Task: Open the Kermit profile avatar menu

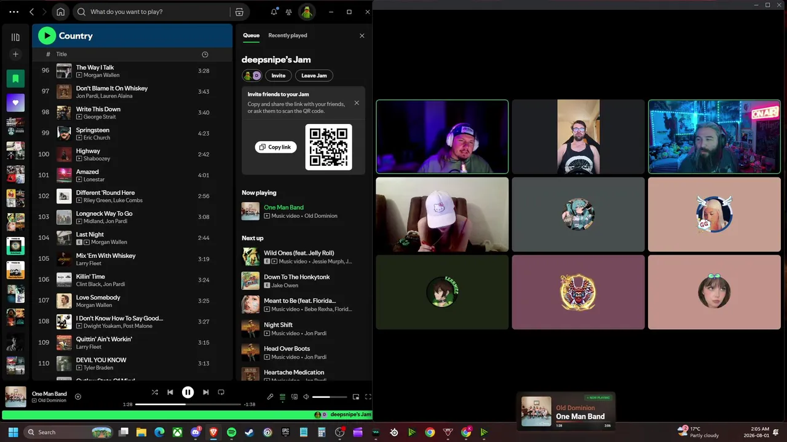Action: (307, 12)
